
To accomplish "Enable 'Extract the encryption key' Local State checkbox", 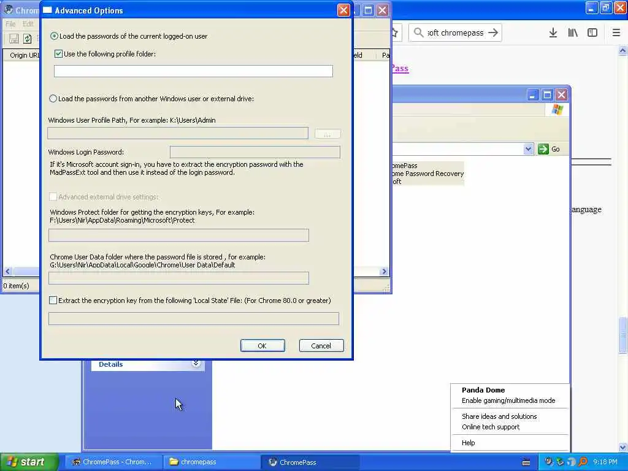I will tap(53, 301).
